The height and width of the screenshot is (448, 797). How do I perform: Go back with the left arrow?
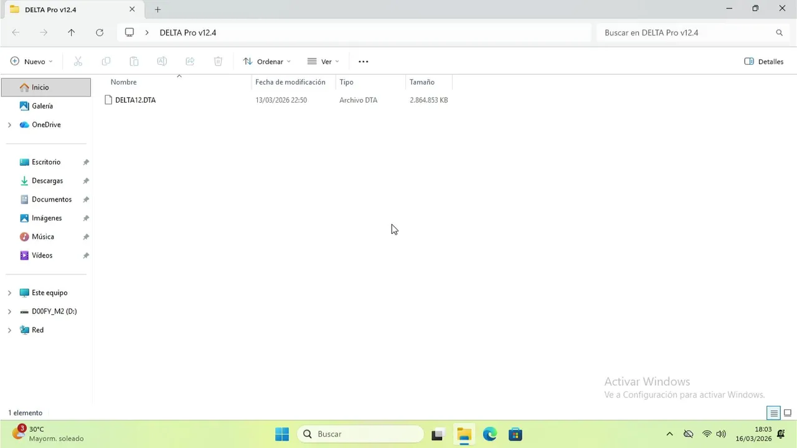16,32
